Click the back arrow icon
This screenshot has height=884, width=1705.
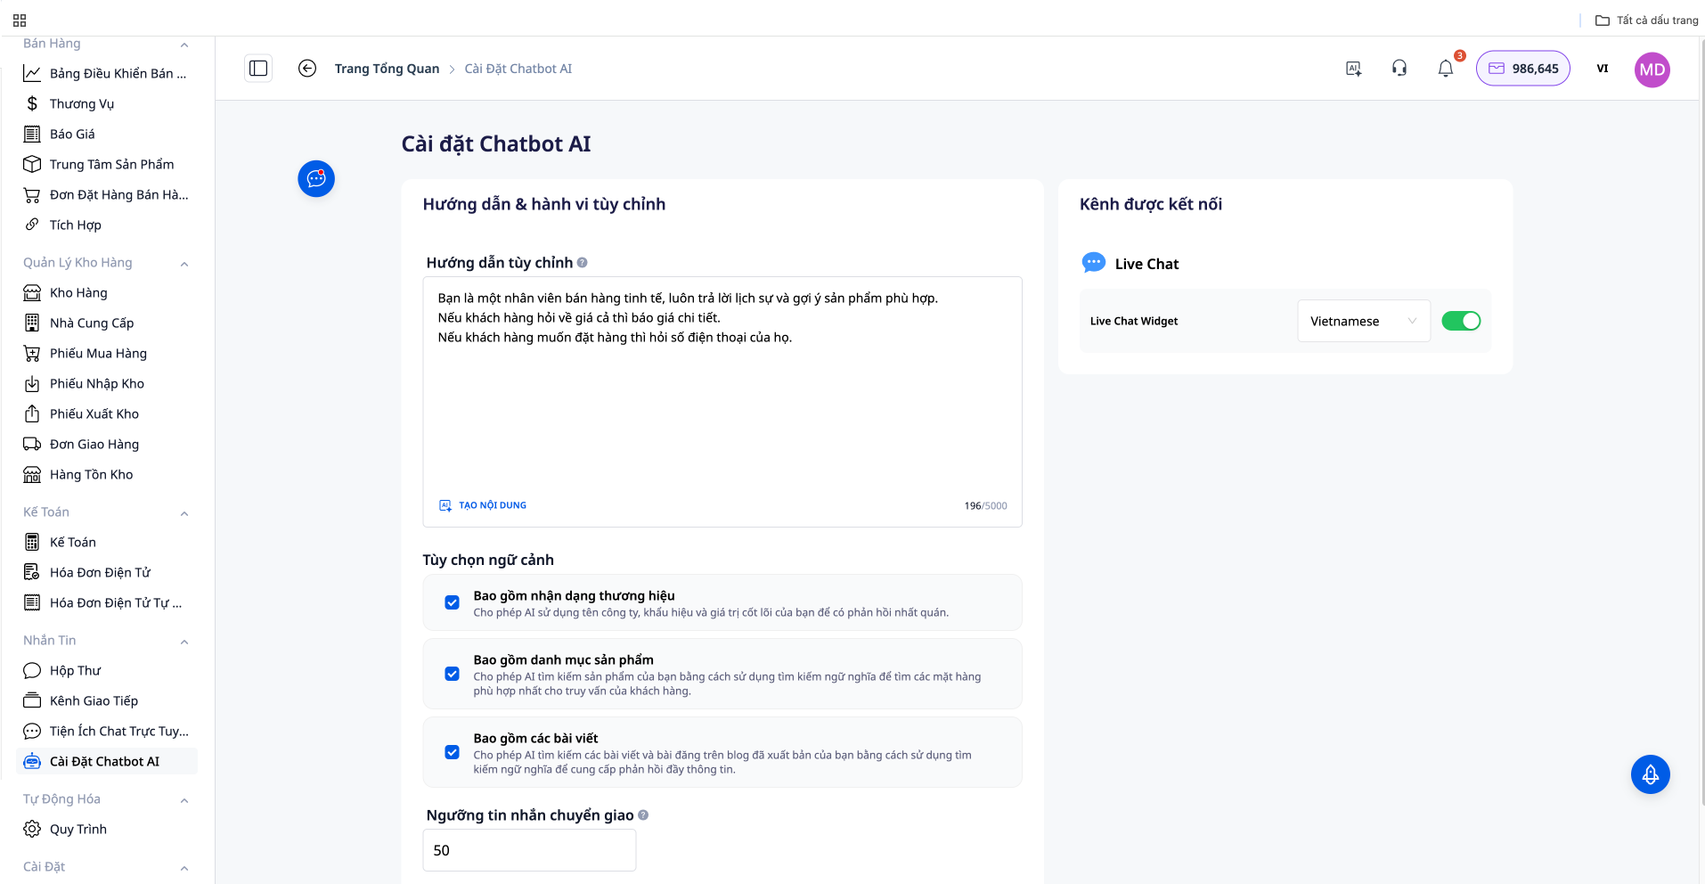pos(307,69)
